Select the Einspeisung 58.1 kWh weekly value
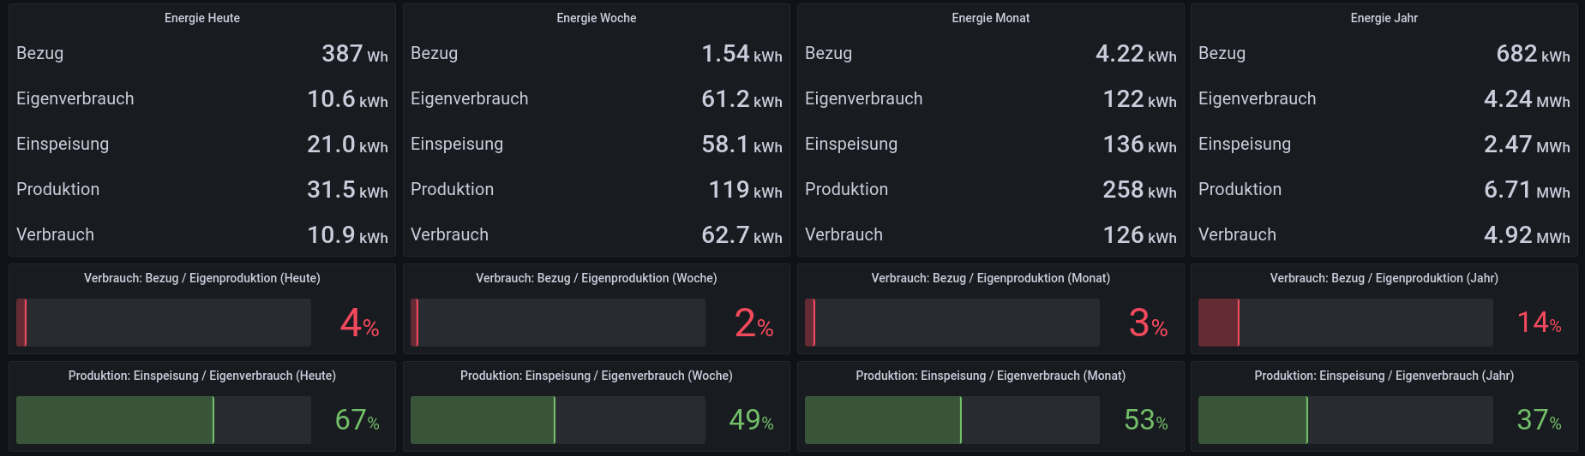 [741, 145]
